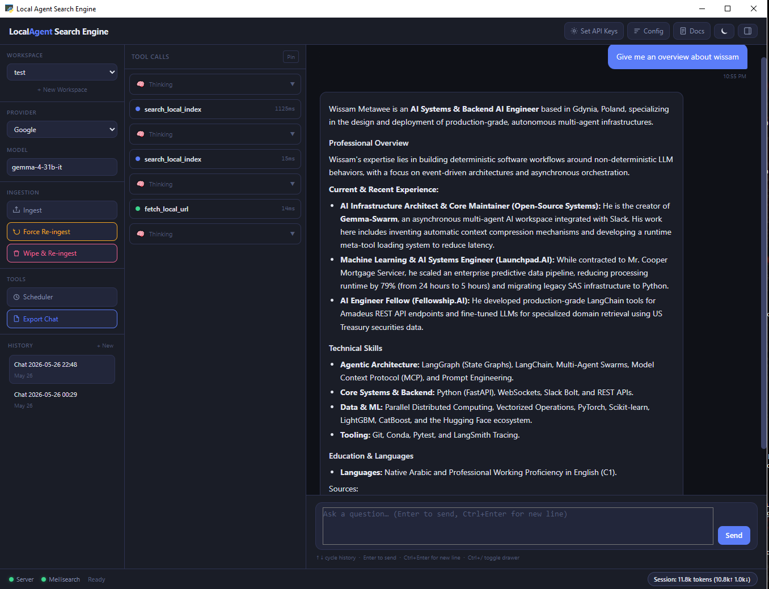Expand the first Thinking entry arrow
The width and height of the screenshot is (769, 589).
pos(293,84)
